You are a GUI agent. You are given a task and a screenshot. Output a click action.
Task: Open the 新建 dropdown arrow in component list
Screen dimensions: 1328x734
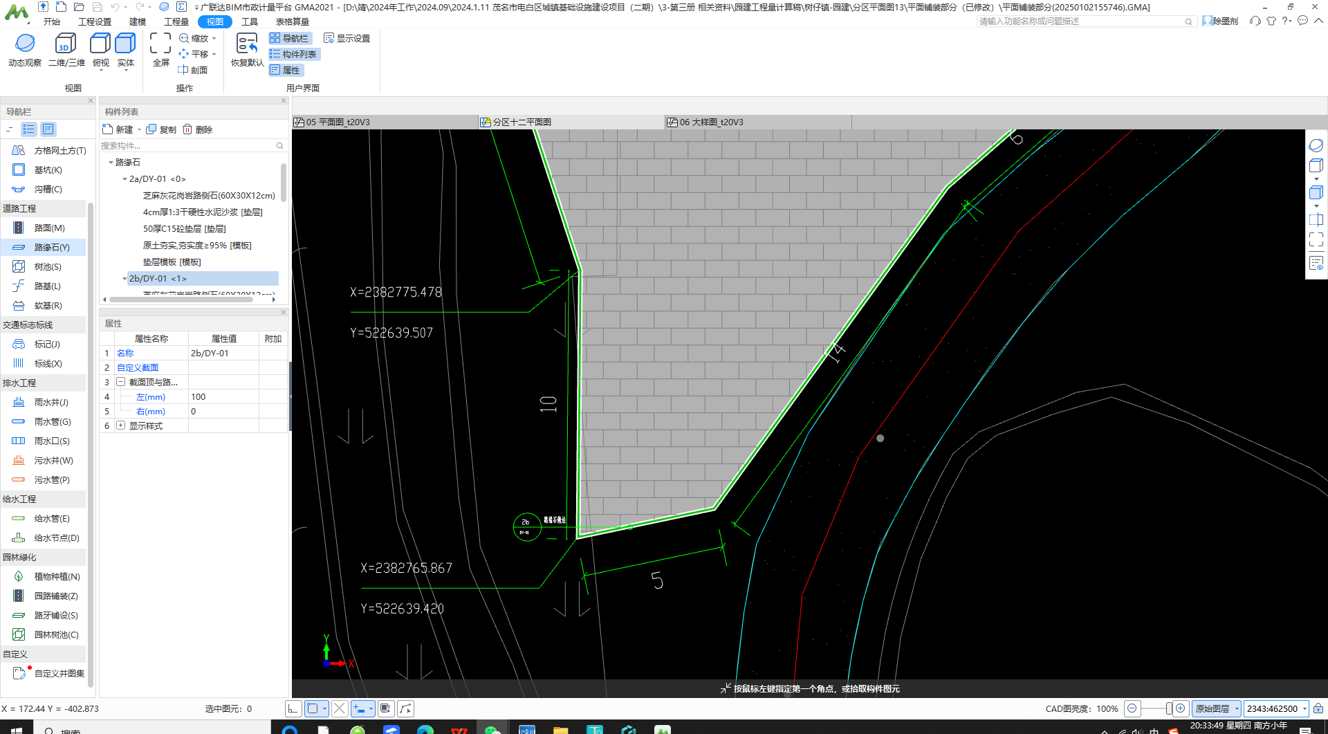(x=139, y=129)
